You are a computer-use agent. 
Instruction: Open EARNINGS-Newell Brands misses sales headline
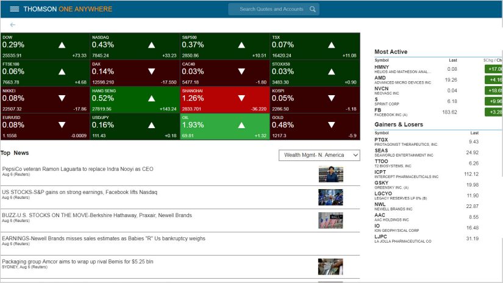(104, 238)
